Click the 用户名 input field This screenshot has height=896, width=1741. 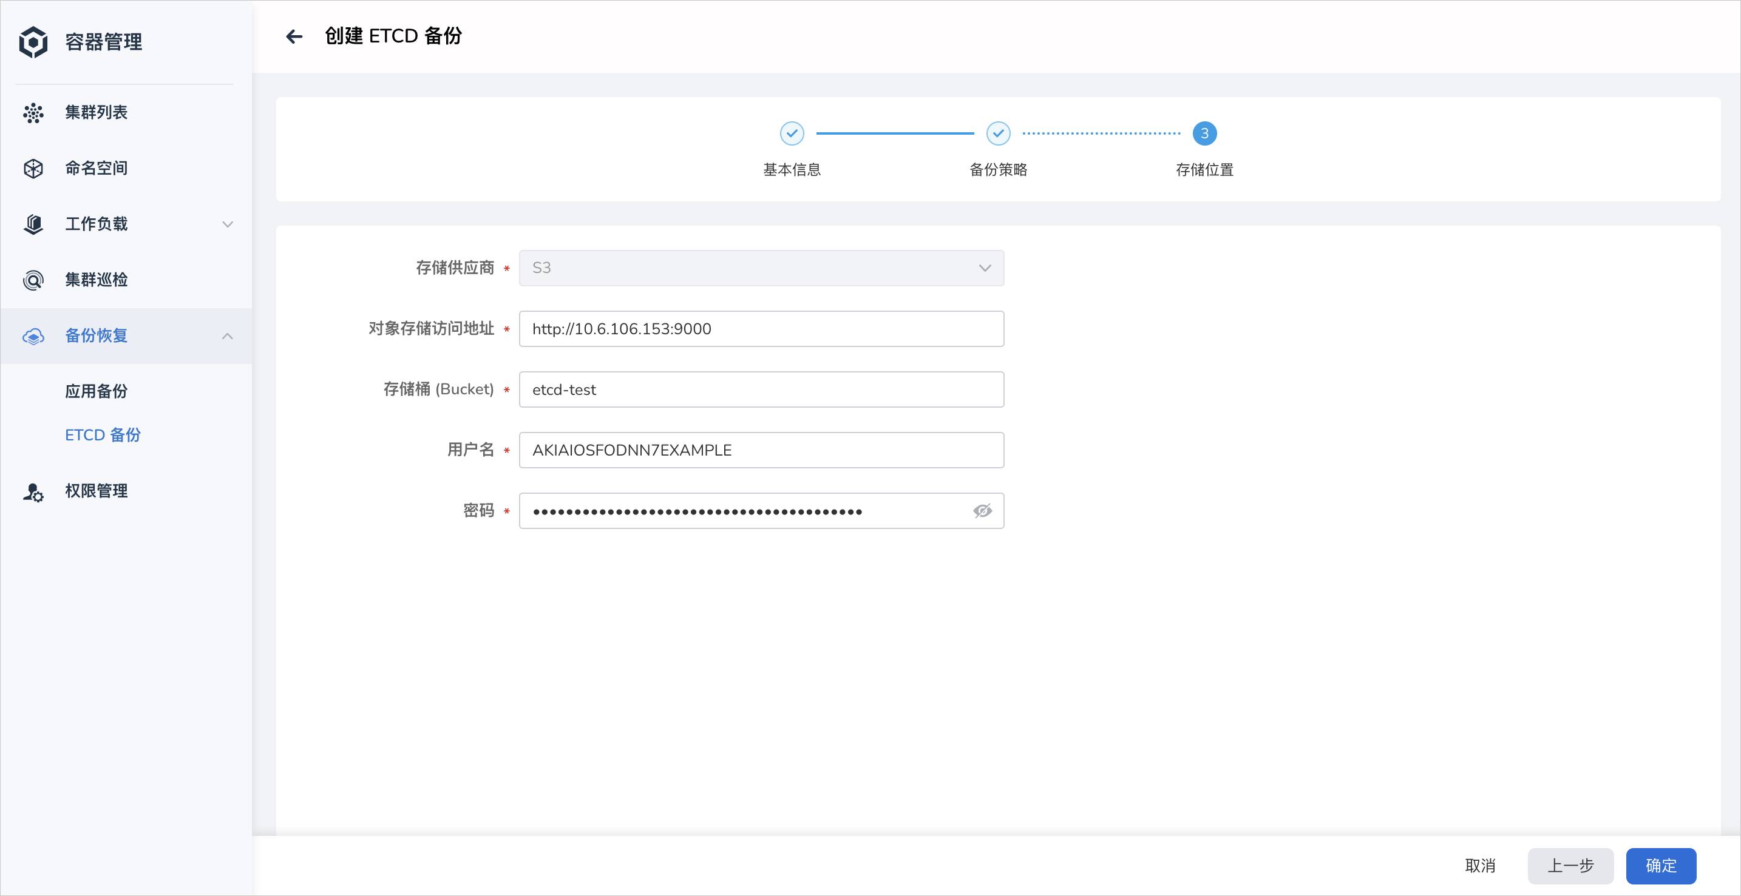(761, 450)
